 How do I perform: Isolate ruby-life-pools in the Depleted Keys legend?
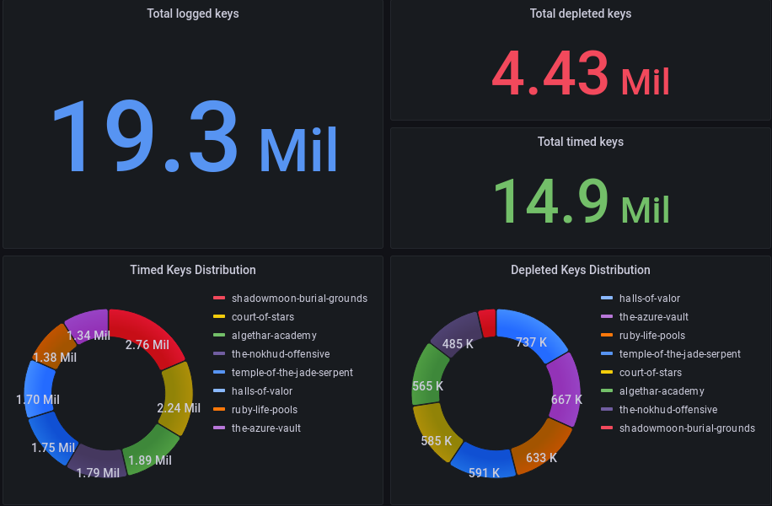[651, 336]
